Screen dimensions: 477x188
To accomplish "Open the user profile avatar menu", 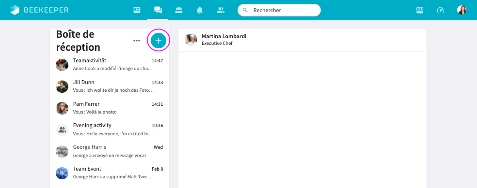I will coord(462,10).
